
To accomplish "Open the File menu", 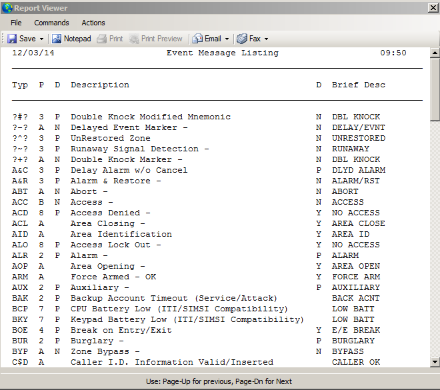I will 16,23.
